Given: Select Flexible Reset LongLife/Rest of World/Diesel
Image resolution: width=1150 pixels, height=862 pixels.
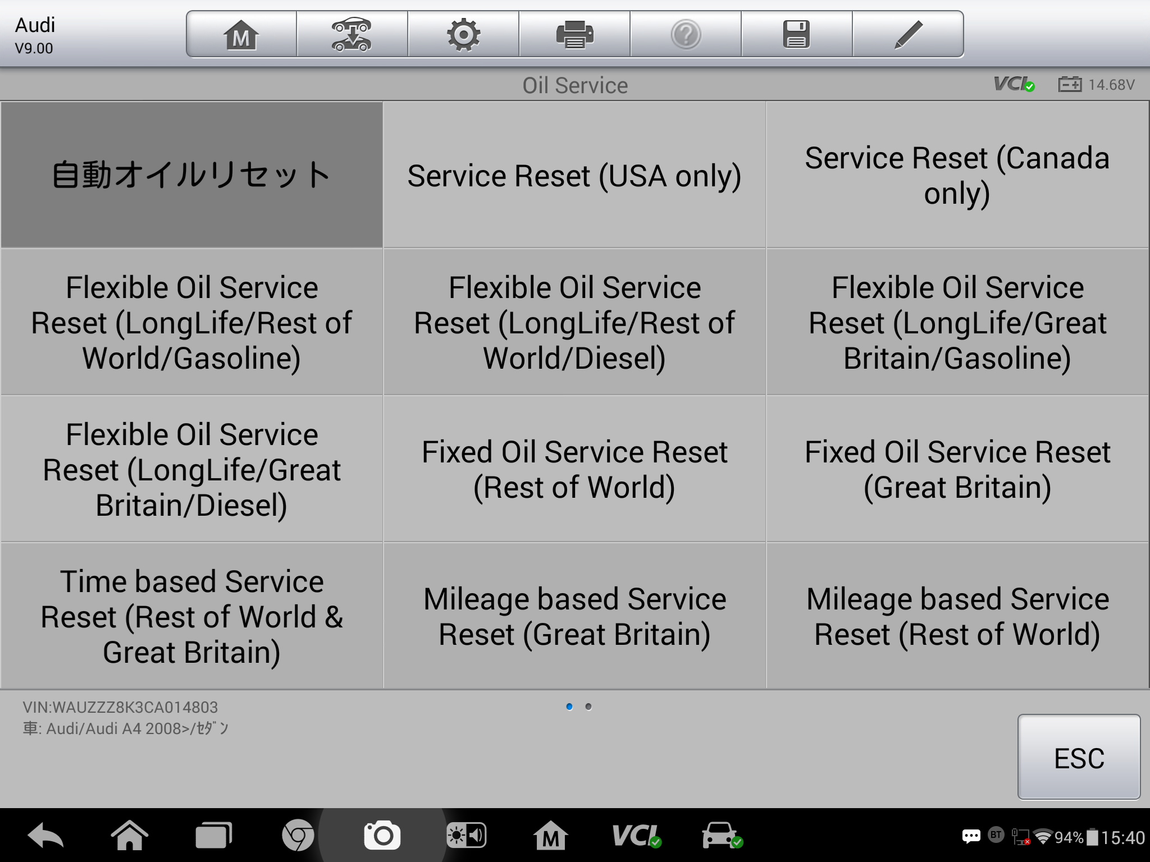Looking at the screenshot, I should 574,322.
